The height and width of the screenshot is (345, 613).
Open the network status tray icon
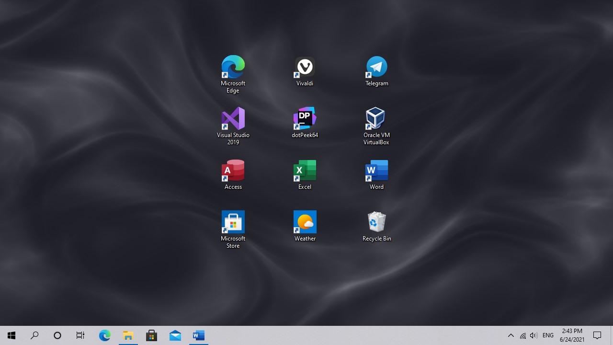tap(522, 335)
